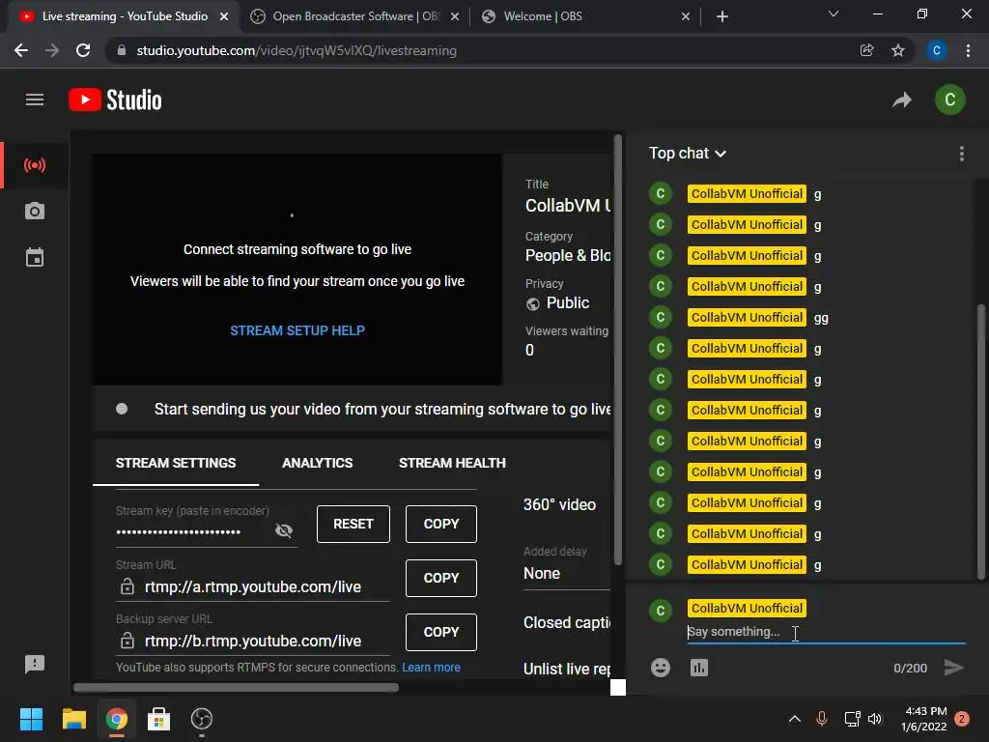Image resolution: width=989 pixels, height=742 pixels.
Task: Click the 360° video setting label
Action: point(559,504)
